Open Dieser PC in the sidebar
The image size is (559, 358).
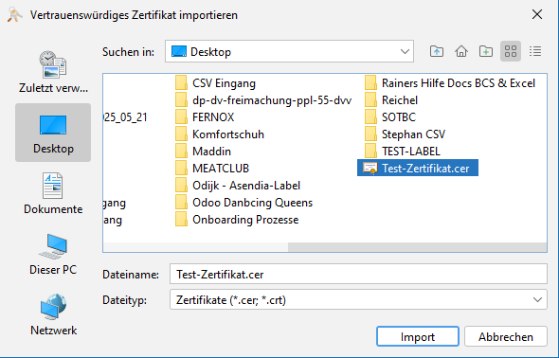click(53, 254)
